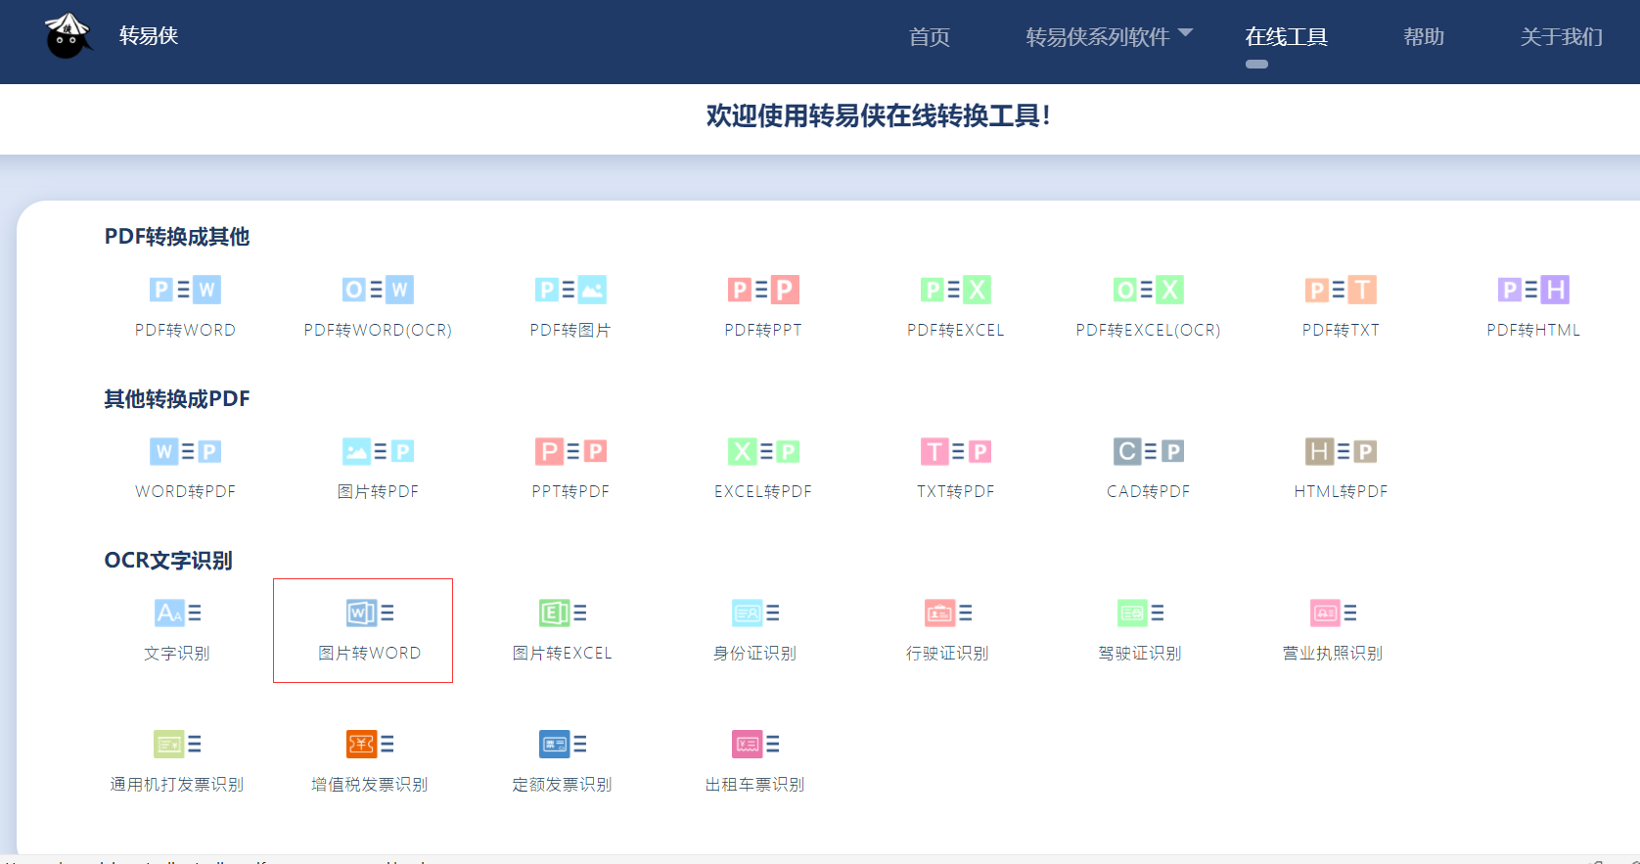Open the TXT转PDF converter icon

956,451
